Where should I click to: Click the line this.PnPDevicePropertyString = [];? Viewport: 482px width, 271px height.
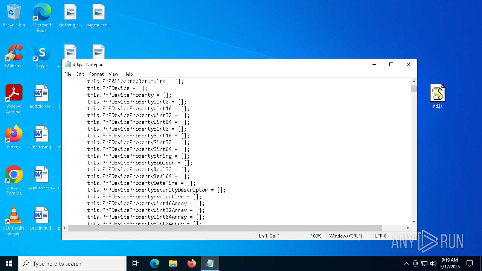pos(138,156)
